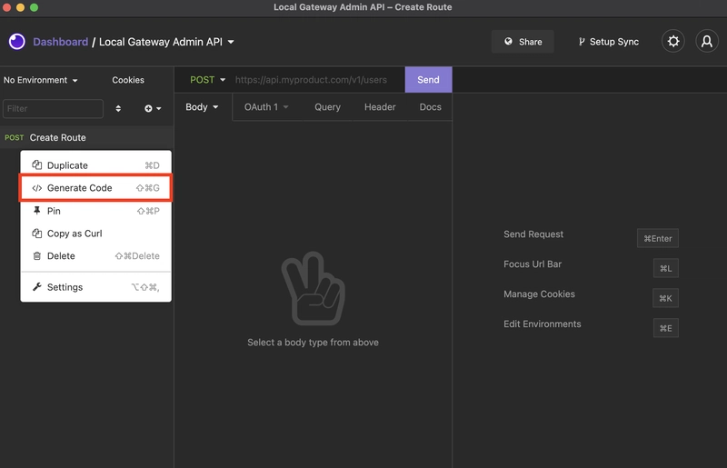Select Delete from the context menu

(x=96, y=256)
